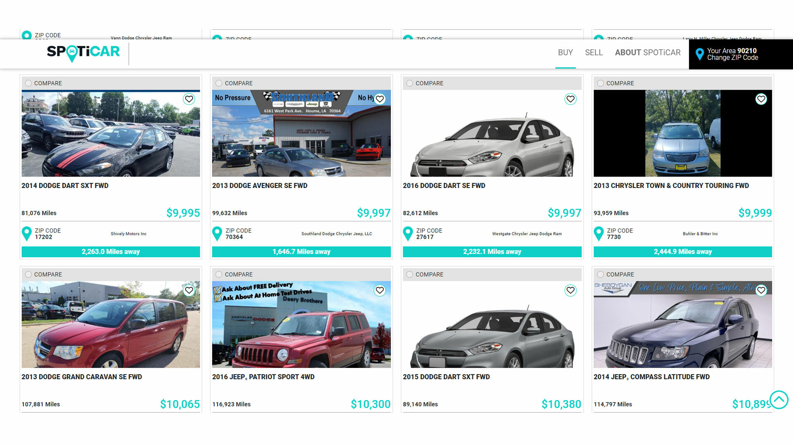The image size is (793, 446).
Task: Favorite the 2016 Jeep Patriot Sport
Action: 380,290
